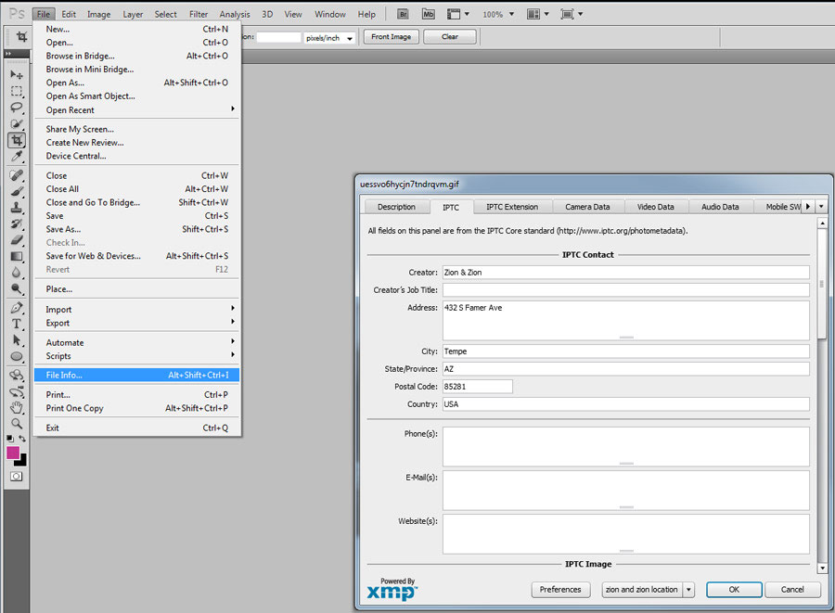Select the History Brush tool
The width and height of the screenshot is (835, 613).
[x=17, y=223]
